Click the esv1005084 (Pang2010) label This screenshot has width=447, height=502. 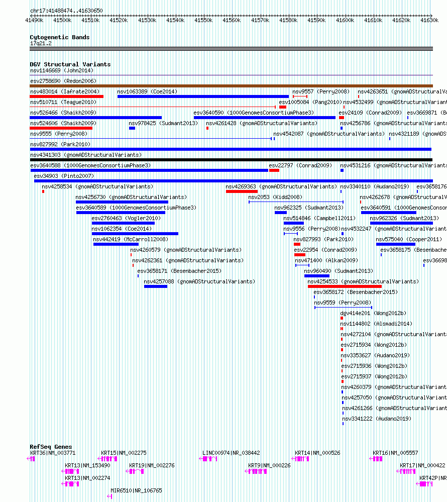pos(310,102)
